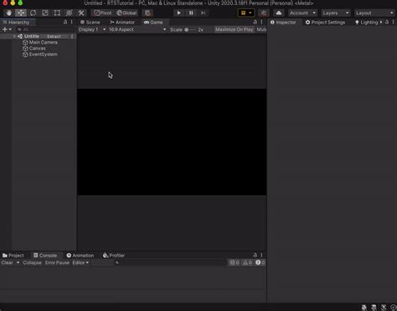The width and height of the screenshot is (397, 311).
Task: Collapse the Untitle scene
Action: coord(14,36)
